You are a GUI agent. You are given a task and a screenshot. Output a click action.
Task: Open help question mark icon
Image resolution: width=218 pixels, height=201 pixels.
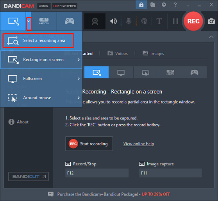point(175,5)
